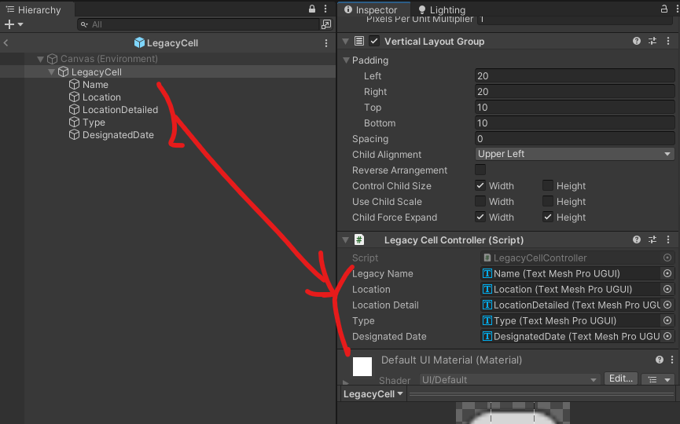Click the Padding Top value field
The width and height of the screenshot is (680, 424).
tap(575, 108)
